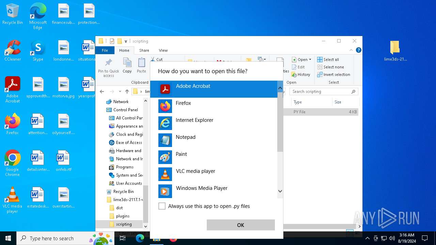Image resolution: width=436 pixels, height=245 pixels.
Task: Click Edit in the ribbon
Action: pos(298,67)
